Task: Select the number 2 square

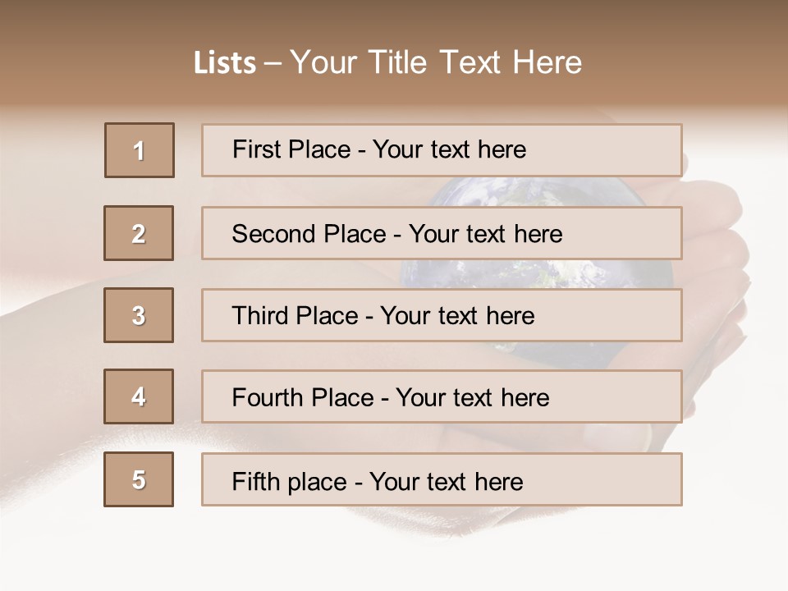Action: point(139,233)
